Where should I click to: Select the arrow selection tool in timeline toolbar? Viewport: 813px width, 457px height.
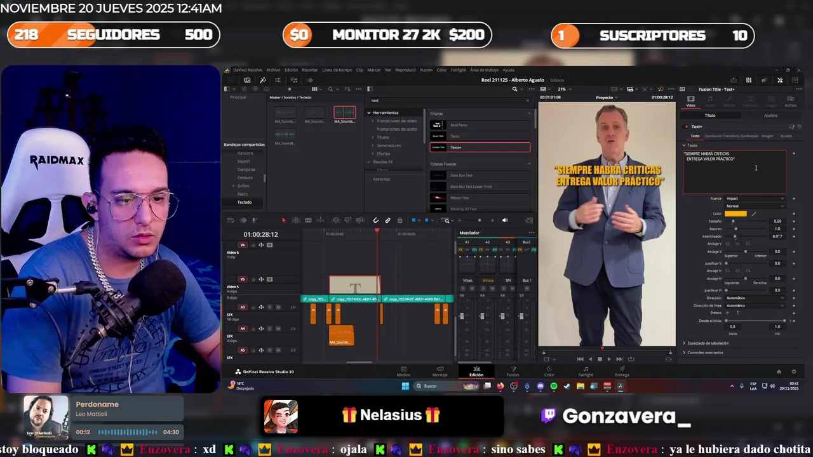point(284,220)
